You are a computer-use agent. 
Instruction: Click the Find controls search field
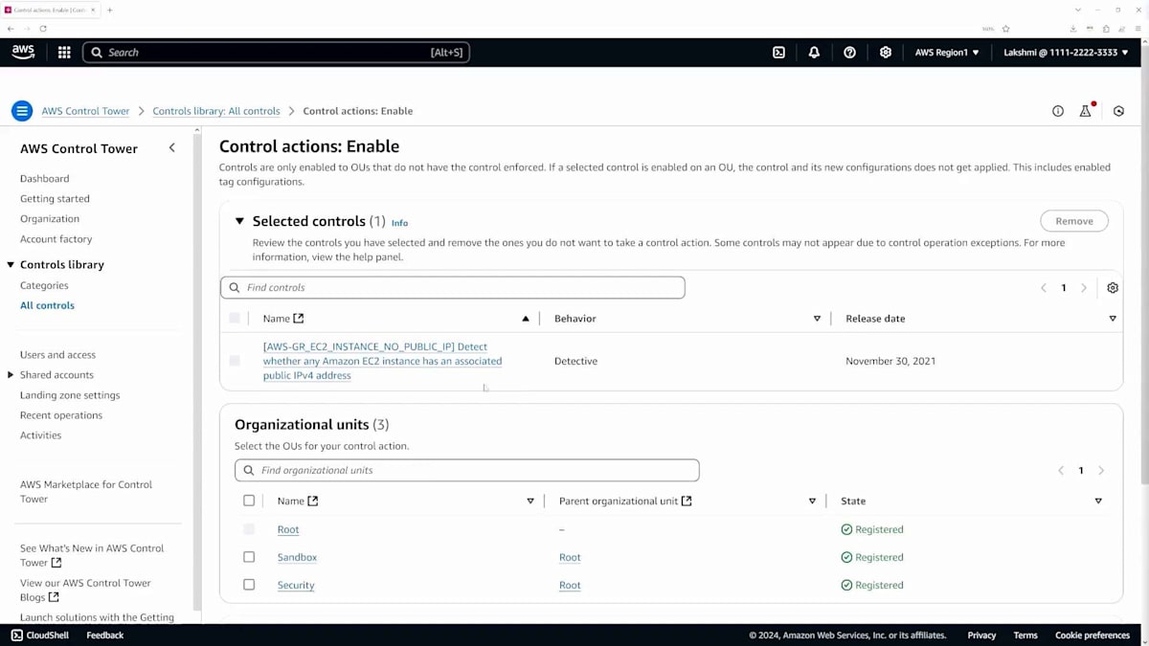tap(453, 287)
